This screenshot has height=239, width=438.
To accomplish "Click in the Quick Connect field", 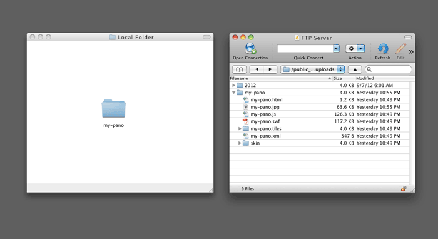I will tap(305, 49).
